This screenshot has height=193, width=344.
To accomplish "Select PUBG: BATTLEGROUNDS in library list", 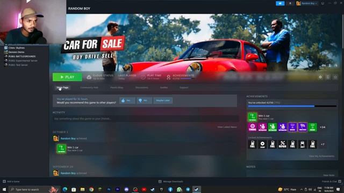I will pyautogui.click(x=22, y=56).
